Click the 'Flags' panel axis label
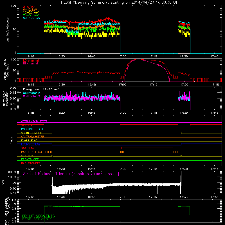The height and width of the screenshot is (225, 225). (x=12, y=140)
